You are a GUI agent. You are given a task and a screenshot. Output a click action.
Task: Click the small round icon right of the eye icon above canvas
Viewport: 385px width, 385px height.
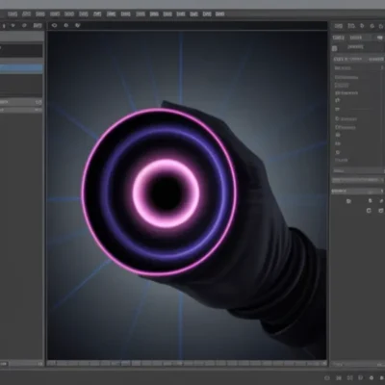[66, 25]
